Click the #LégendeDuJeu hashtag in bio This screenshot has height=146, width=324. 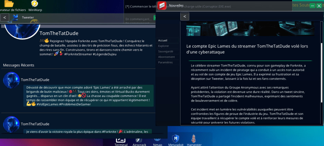(x=105, y=54)
